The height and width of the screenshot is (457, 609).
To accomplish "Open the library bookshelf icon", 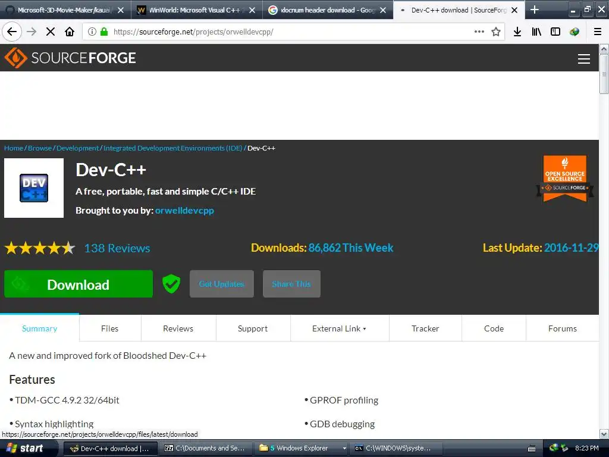I will click(x=536, y=32).
